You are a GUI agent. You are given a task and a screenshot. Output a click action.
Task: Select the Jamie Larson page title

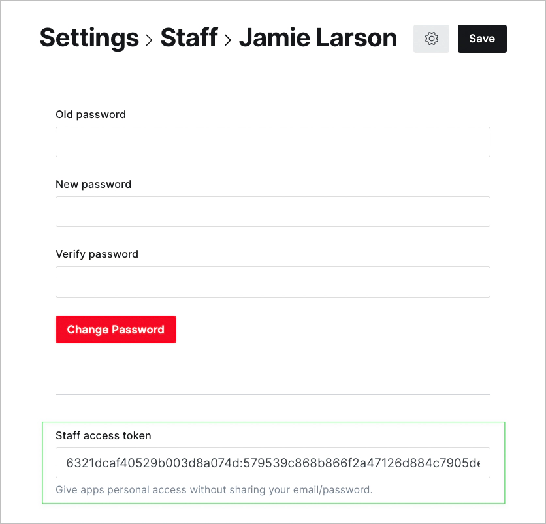pos(317,38)
